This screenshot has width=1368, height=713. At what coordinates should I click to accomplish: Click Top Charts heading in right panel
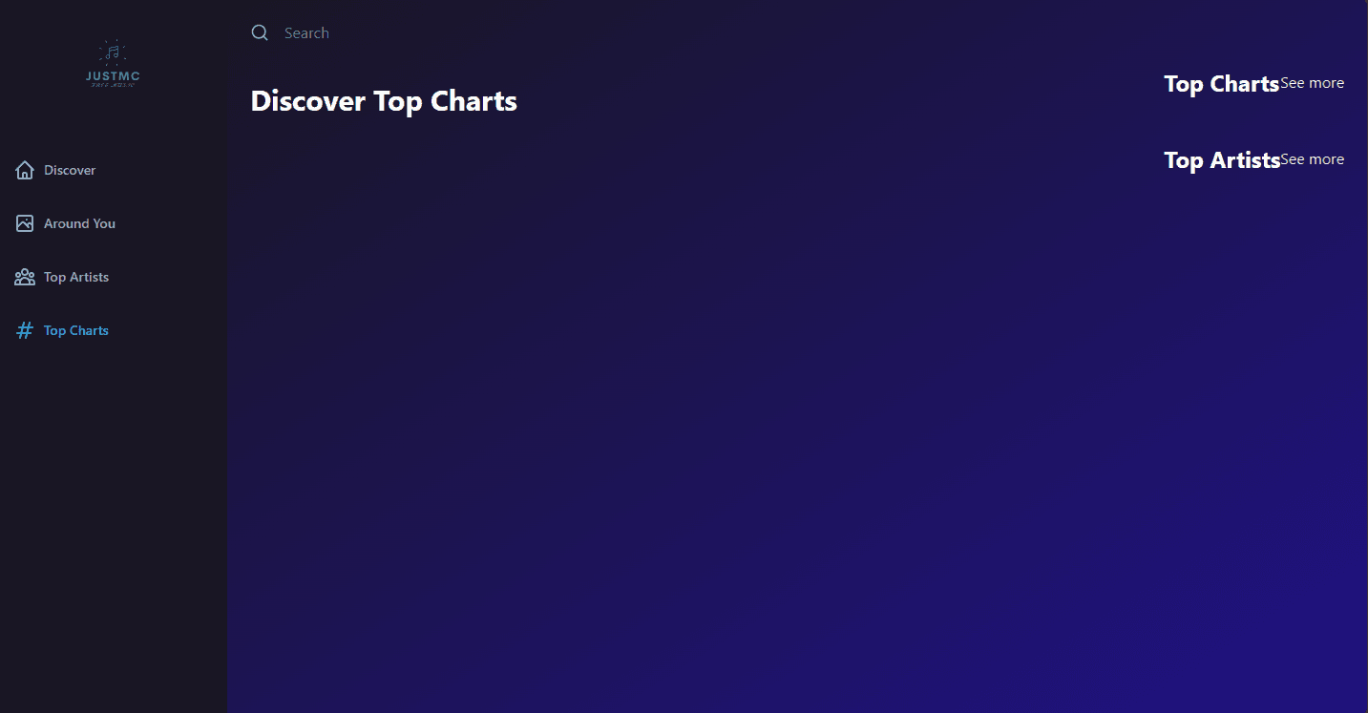(x=1221, y=84)
